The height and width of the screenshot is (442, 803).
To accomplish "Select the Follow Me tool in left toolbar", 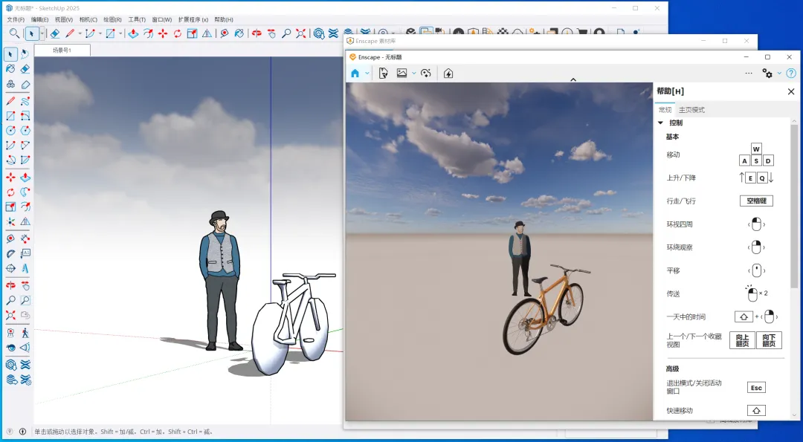I will (25, 192).
